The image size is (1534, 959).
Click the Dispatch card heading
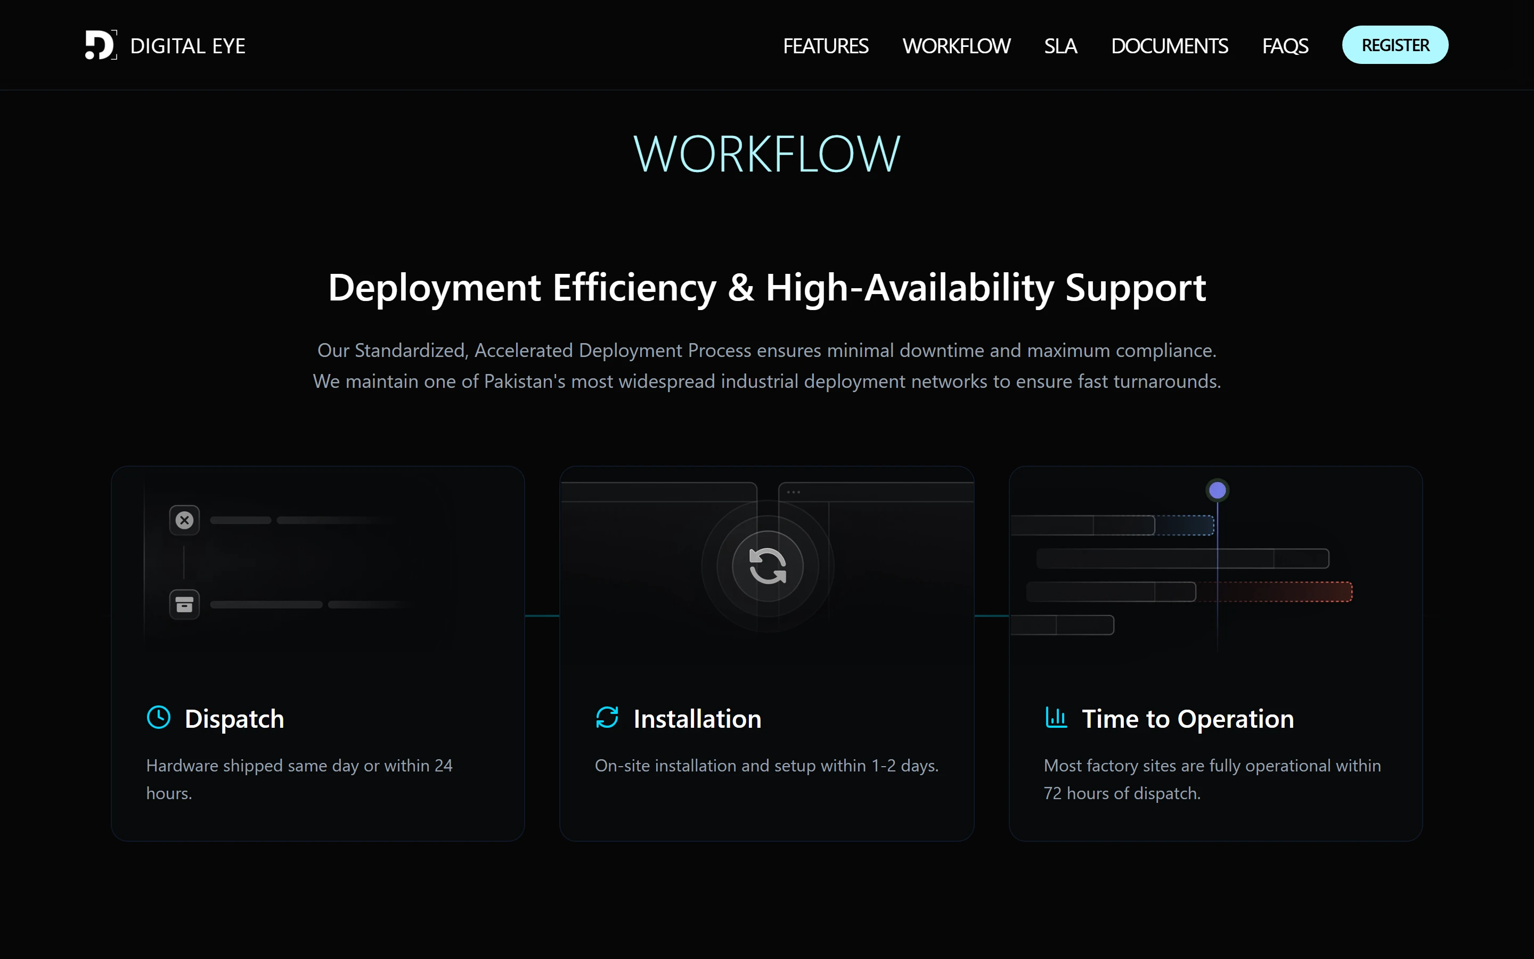coord(234,719)
